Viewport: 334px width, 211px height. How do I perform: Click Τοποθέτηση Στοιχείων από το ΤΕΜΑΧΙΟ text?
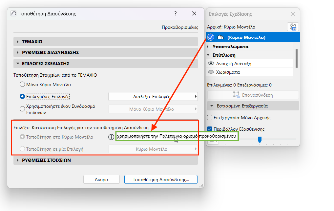click(x=55, y=75)
